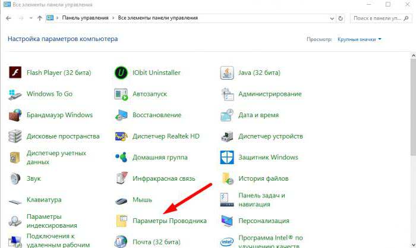Go up one level with Up arrow
The height and width of the screenshot is (248, 416).
tap(40, 18)
